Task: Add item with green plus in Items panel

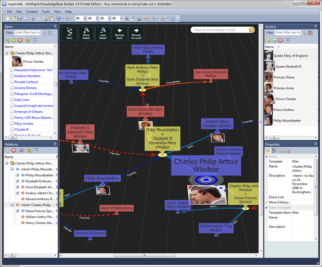Action: [14, 40]
